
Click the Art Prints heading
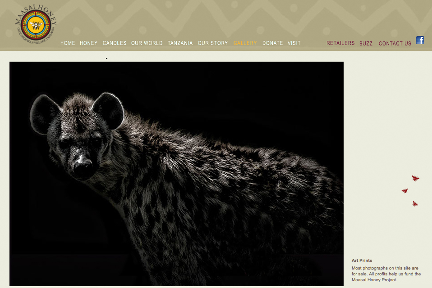pyautogui.click(x=362, y=261)
